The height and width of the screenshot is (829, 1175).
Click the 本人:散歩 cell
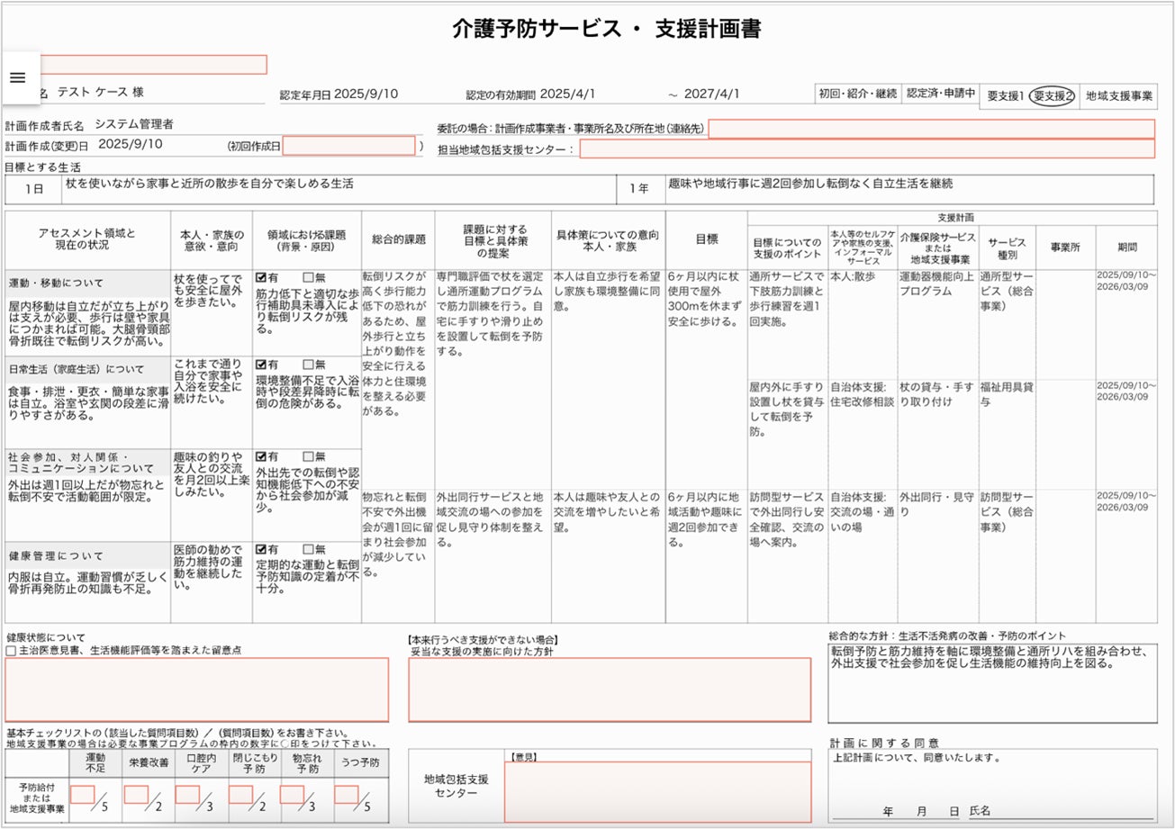853,277
